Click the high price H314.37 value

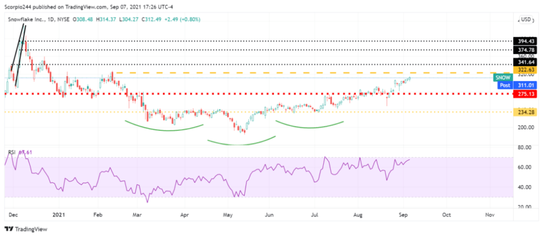(x=106, y=20)
